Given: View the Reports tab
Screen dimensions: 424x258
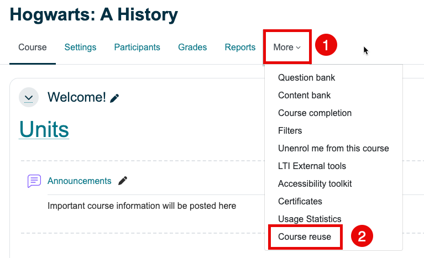Looking at the screenshot, I should click(240, 48).
